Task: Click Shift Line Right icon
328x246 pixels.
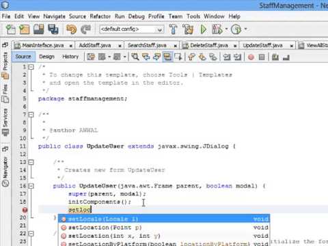Action: (237, 57)
